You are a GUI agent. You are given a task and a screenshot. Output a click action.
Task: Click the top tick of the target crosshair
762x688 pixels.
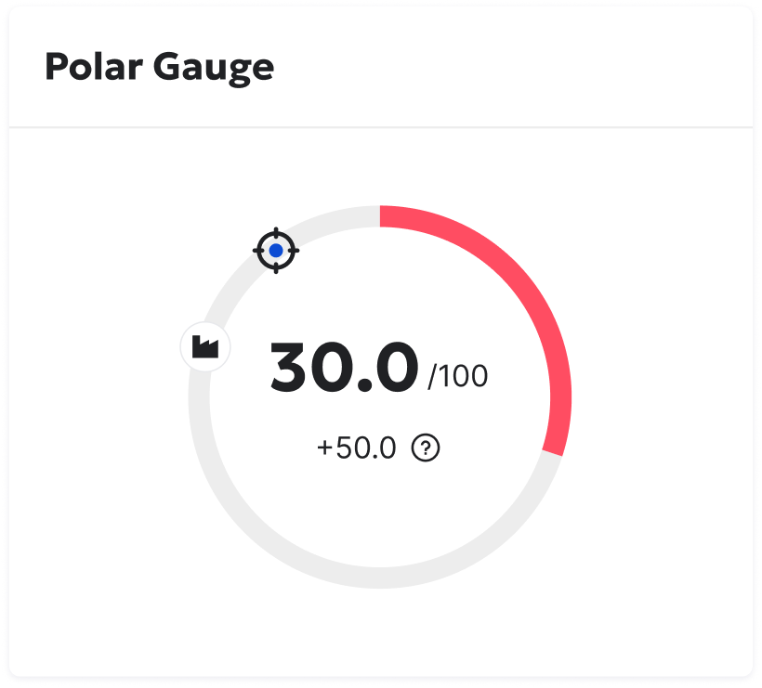[x=275, y=229]
